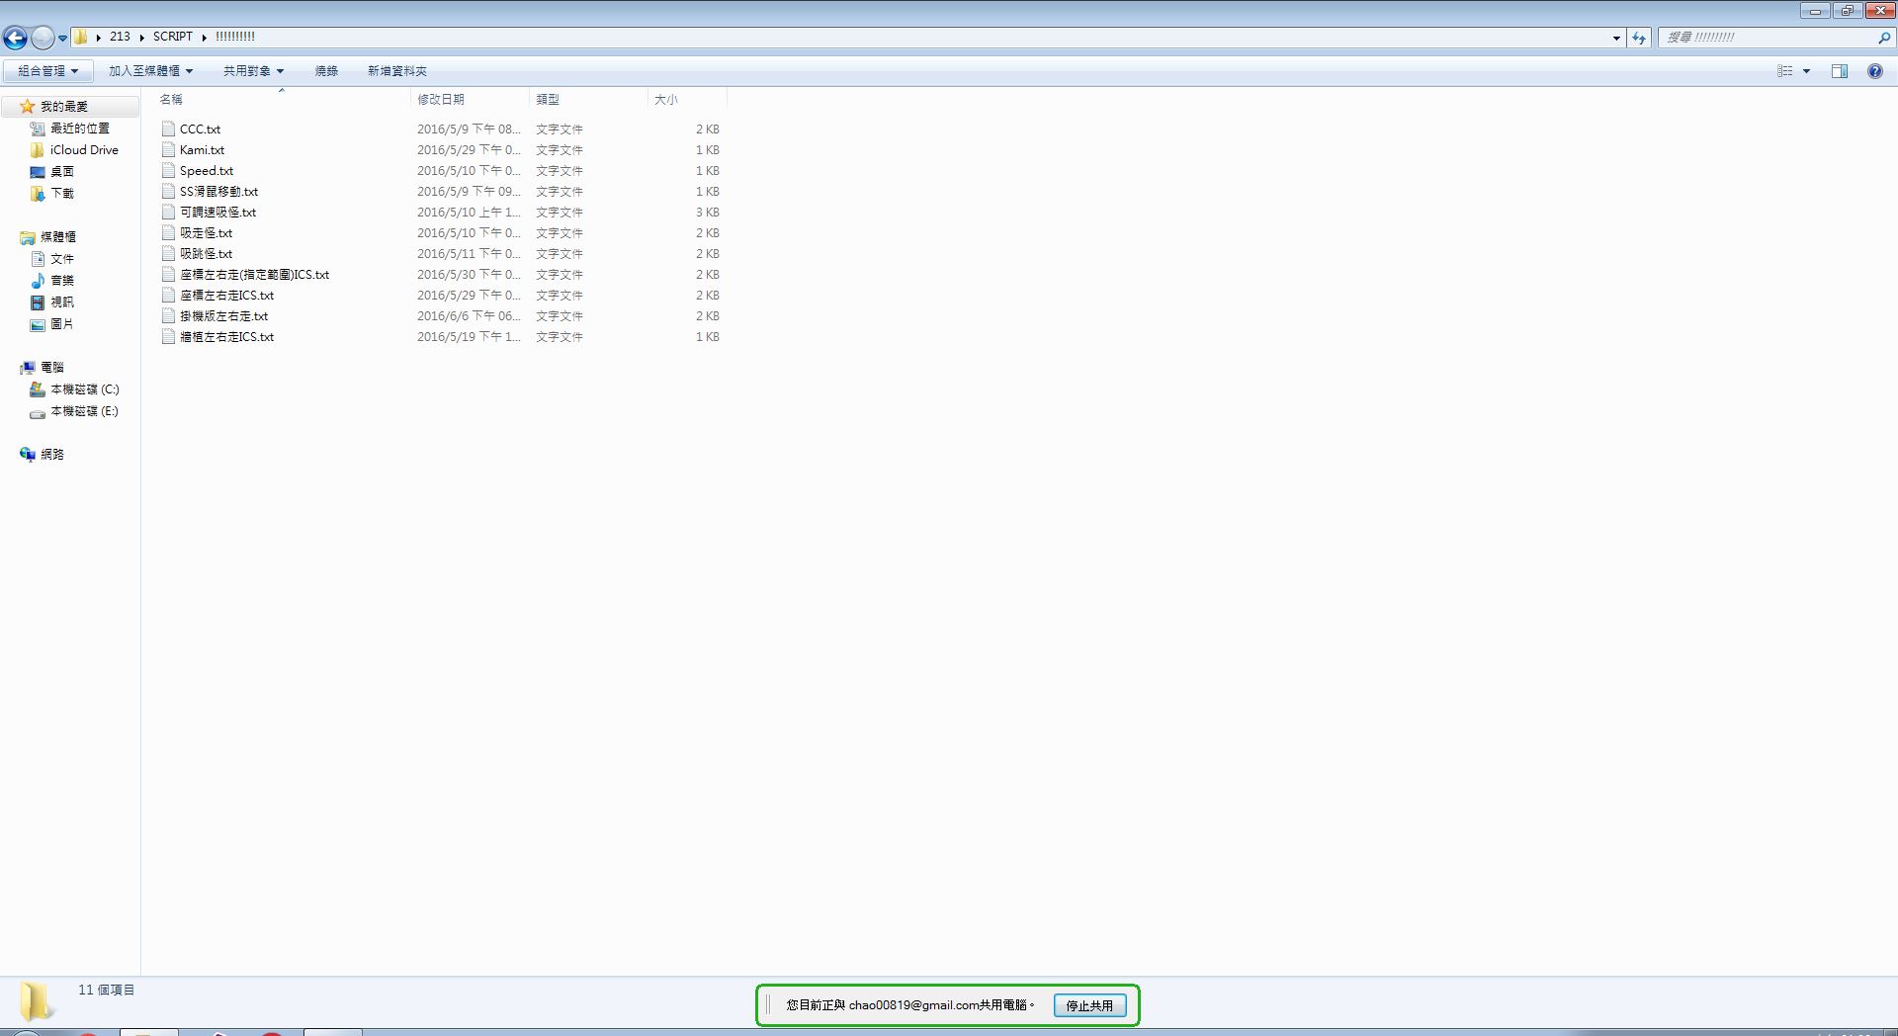Open 桌面 in sidebar
1898x1036 pixels.
61,172
